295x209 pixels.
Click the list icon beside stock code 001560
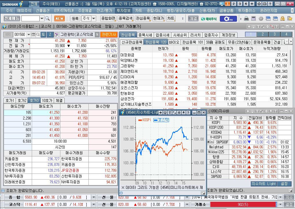click(33, 35)
